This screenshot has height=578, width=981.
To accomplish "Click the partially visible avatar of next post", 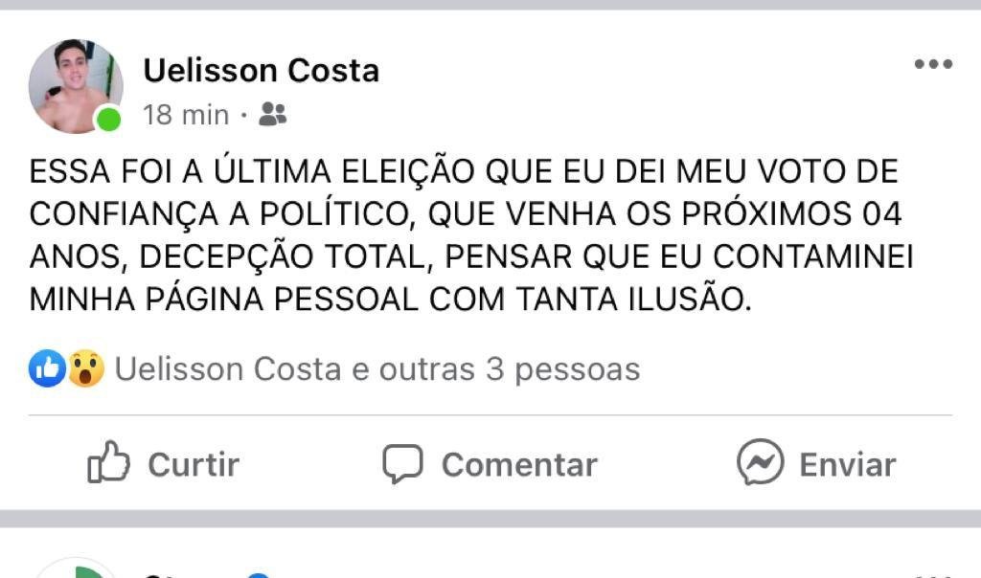I will [77, 569].
